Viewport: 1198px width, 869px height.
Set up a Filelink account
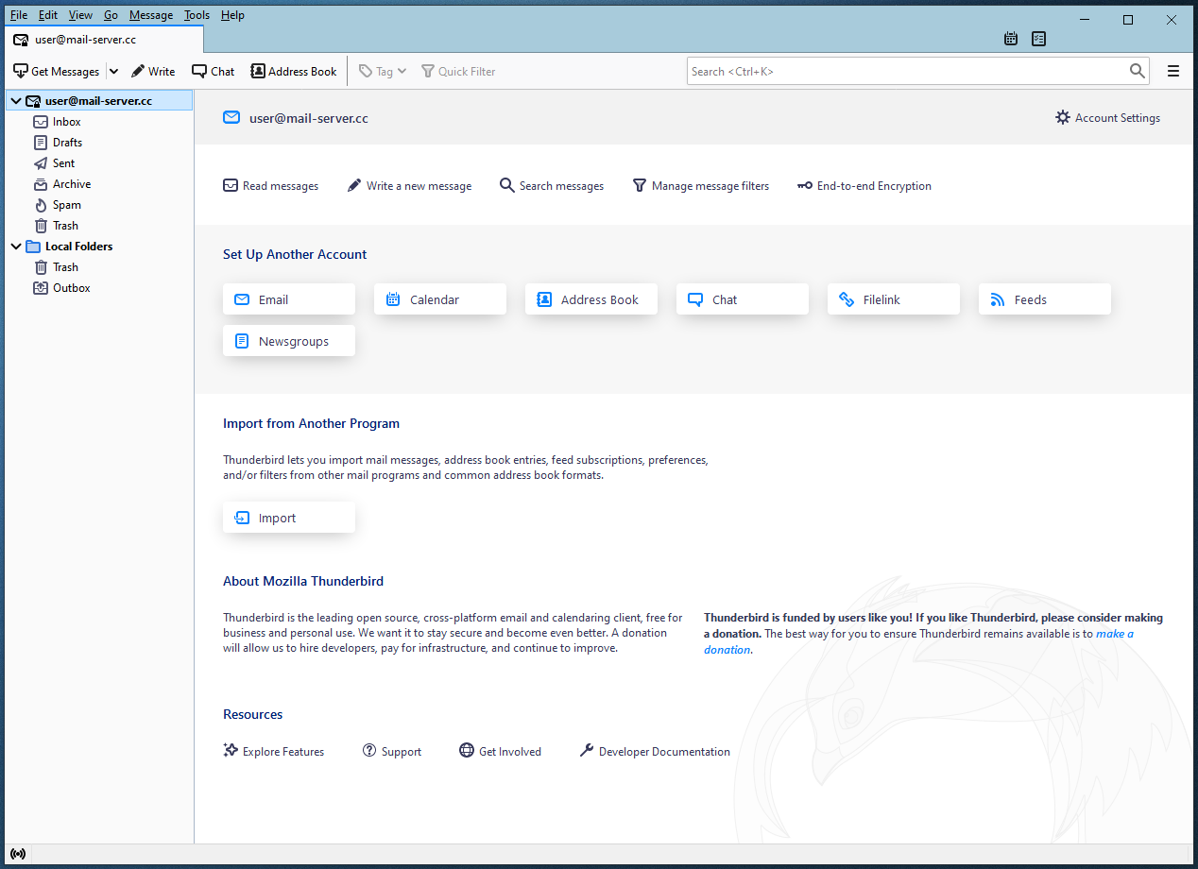point(893,299)
